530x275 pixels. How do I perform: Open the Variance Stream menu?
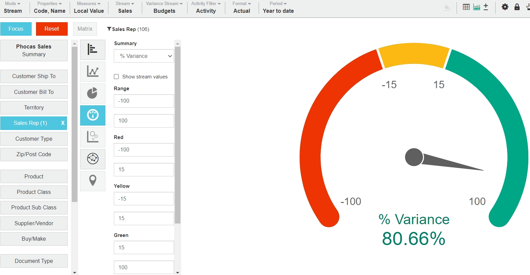164,7
